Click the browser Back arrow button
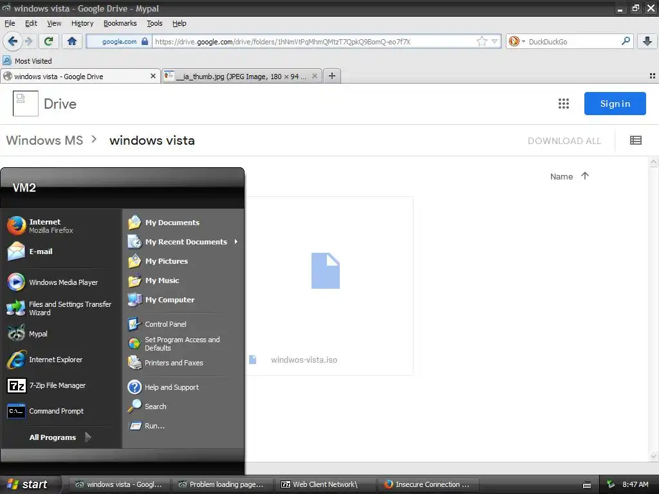Screen dimensions: 659x494 tap(13, 41)
